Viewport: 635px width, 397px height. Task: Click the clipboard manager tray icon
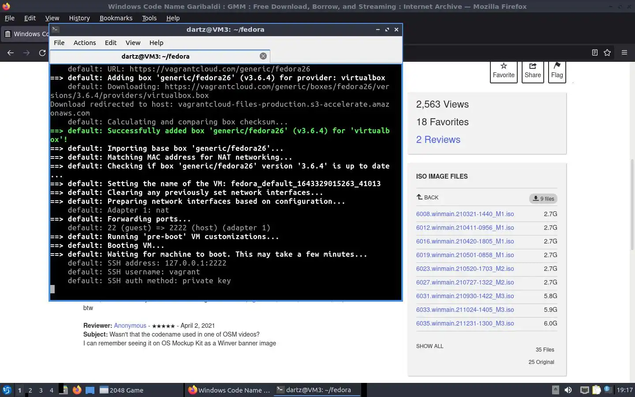(596, 390)
